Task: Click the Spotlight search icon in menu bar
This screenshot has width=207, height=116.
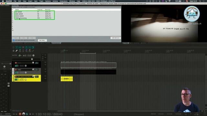Action: pyautogui.click(x=200, y=1)
